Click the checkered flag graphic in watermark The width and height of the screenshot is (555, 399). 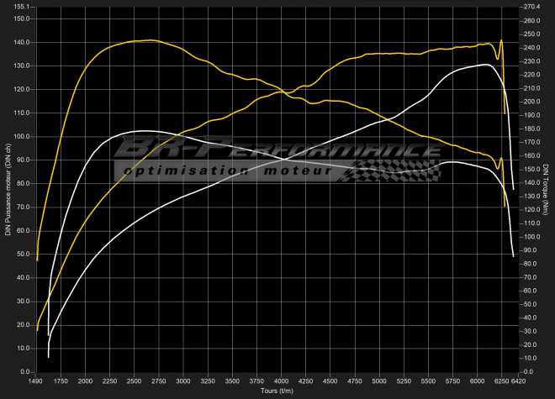coord(404,174)
